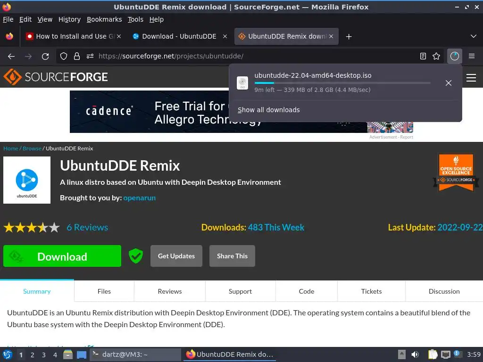Open the File menu
483x362 pixels.
[8, 19]
